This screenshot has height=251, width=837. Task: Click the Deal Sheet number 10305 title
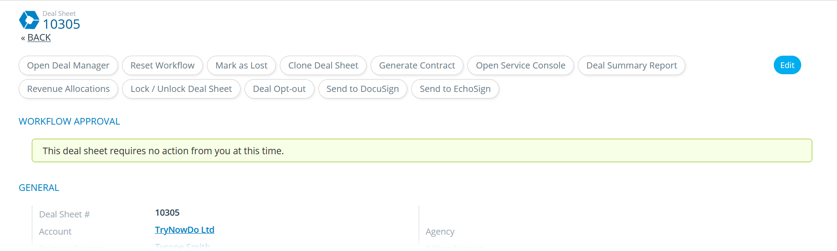point(61,24)
